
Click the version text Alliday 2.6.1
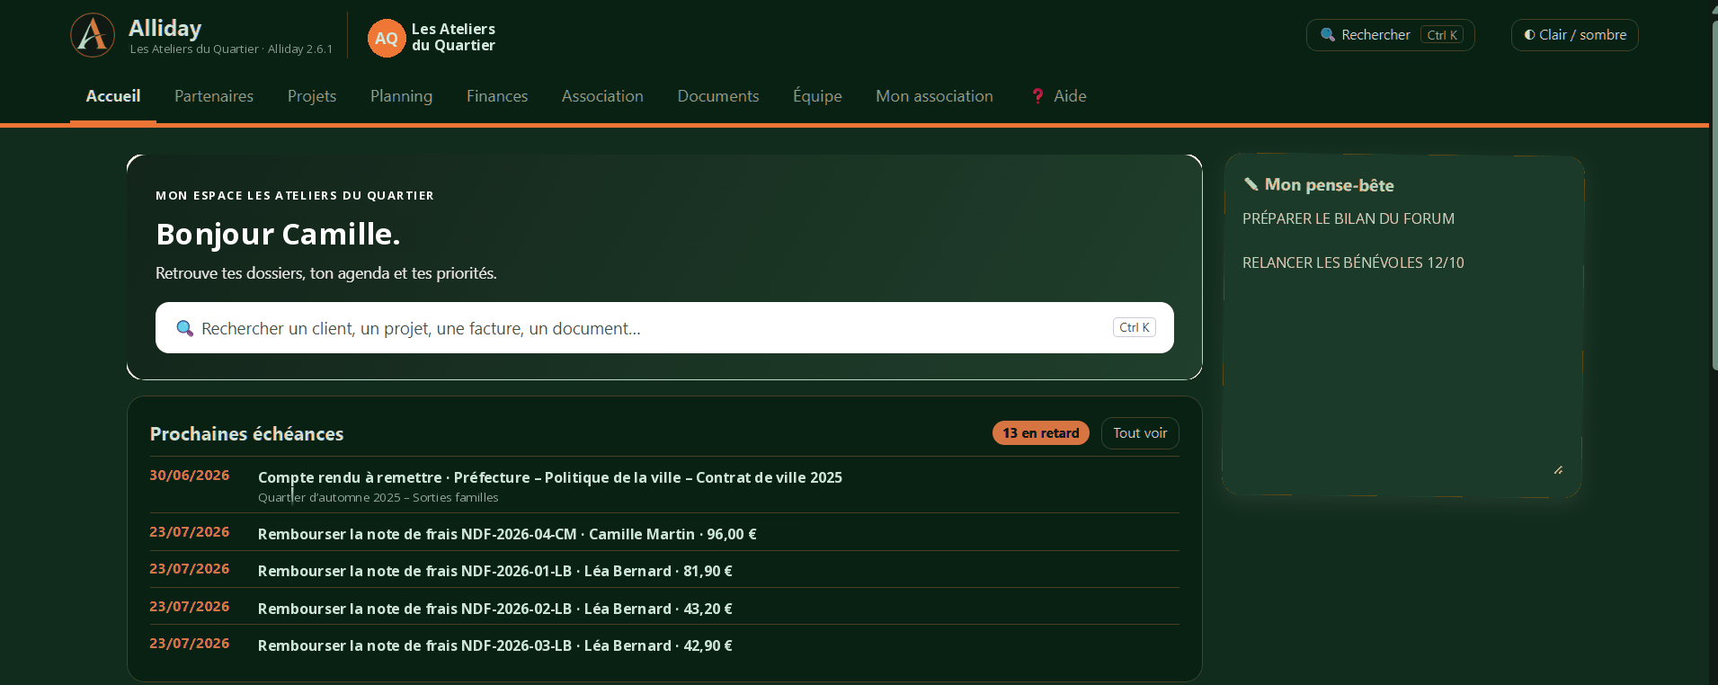(x=300, y=49)
